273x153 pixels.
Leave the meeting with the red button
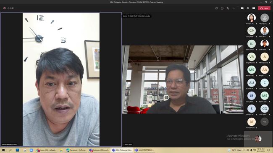(x=264, y=8)
